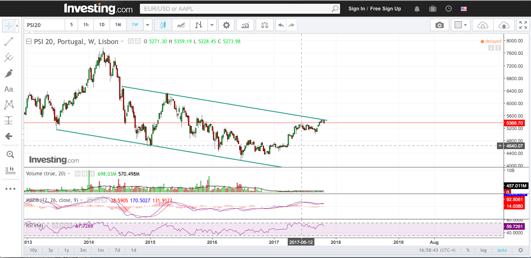Select the 1y time range
This screenshot has height=258, width=531.
click(x=66, y=250)
